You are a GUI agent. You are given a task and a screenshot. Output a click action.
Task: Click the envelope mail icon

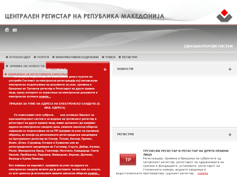pyautogui.click(x=15, y=30)
